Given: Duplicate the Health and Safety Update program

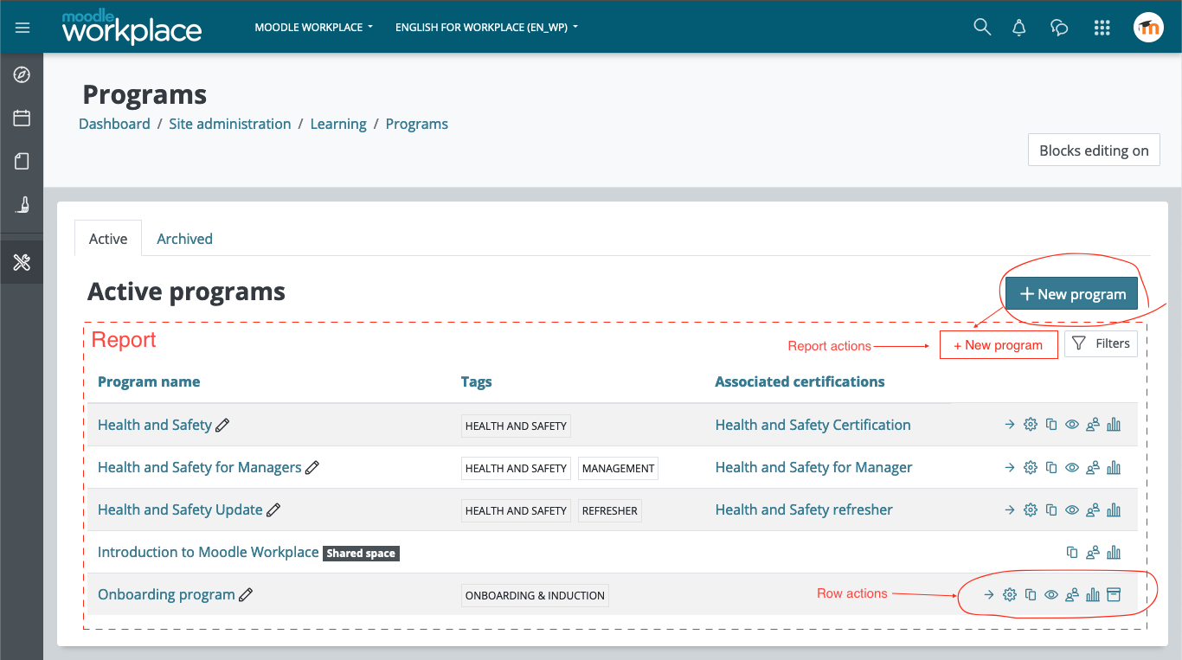Looking at the screenshot, I should point(1051,509).
